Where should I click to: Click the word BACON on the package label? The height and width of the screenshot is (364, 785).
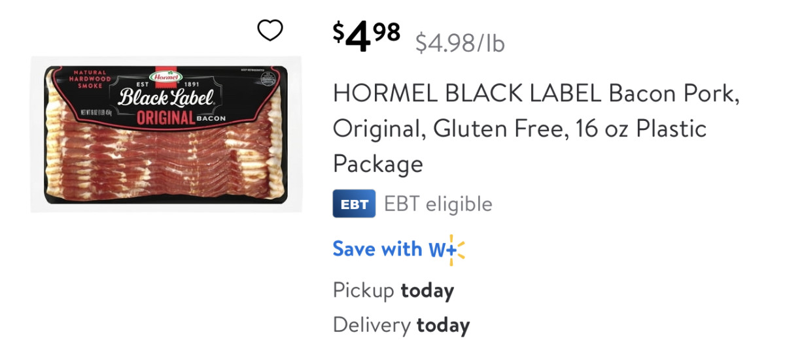point(211,118)
